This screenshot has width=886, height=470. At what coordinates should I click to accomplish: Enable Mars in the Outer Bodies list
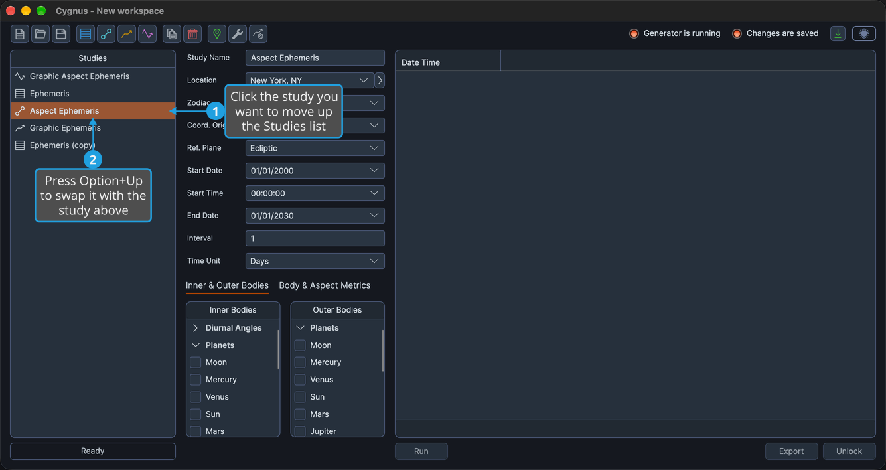pos(300,414)
